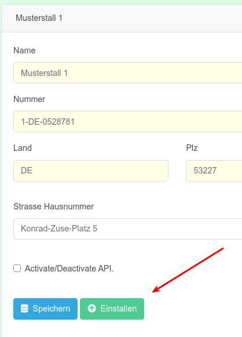242x337 pixels.
Task: Click the Nummer field label
Action: pyautogui.click(x=29, y=99)
